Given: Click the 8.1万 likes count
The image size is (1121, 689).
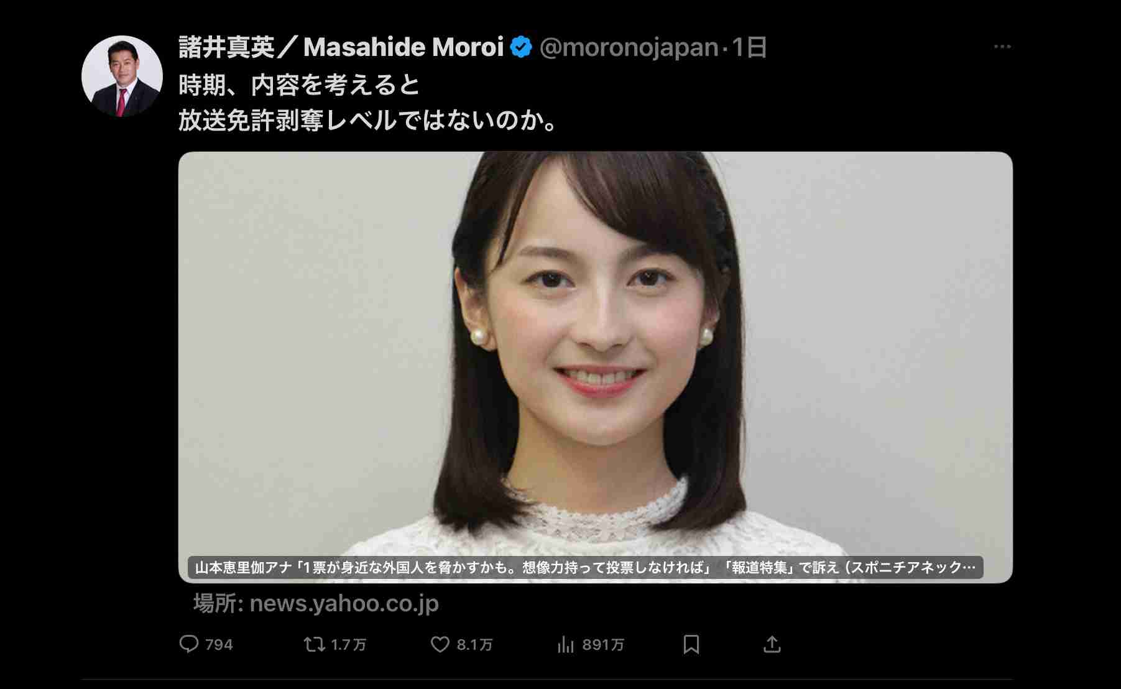Looking at the screenshot, I should [x=475, y=645].
